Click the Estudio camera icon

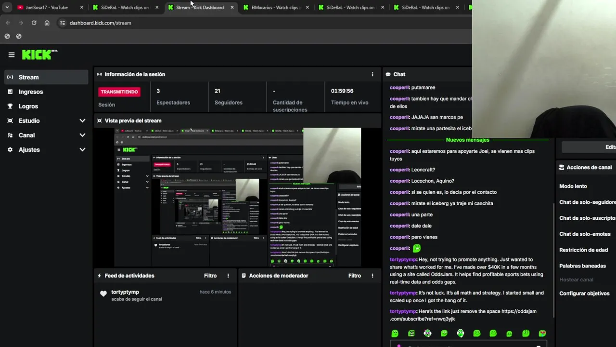[x=10, y=120]
